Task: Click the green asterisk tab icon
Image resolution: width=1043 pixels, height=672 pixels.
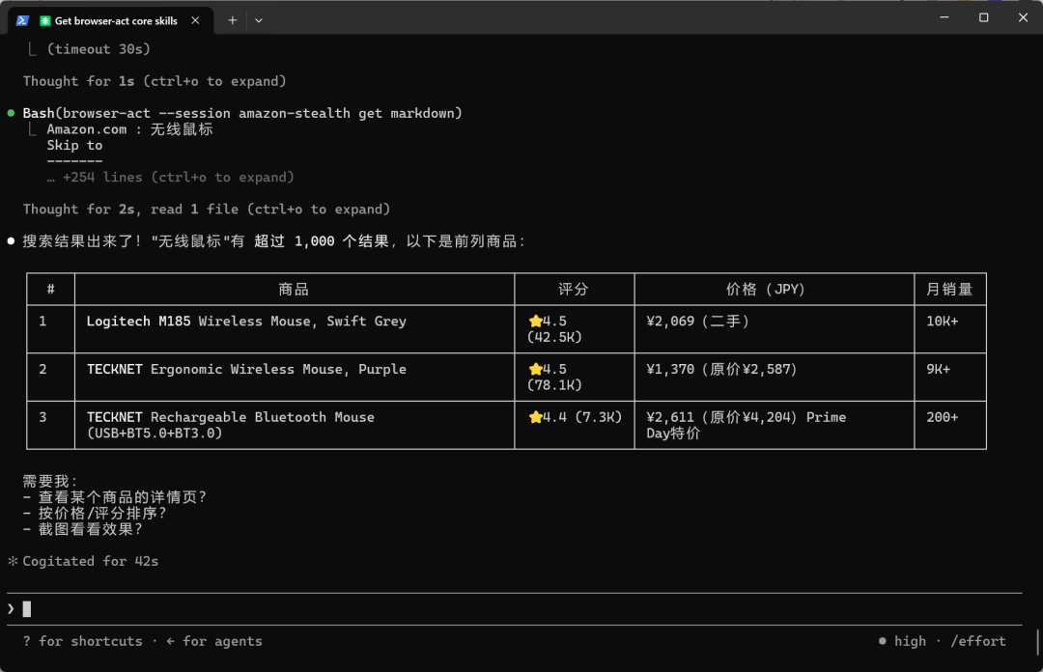Action: pos(45,20)
